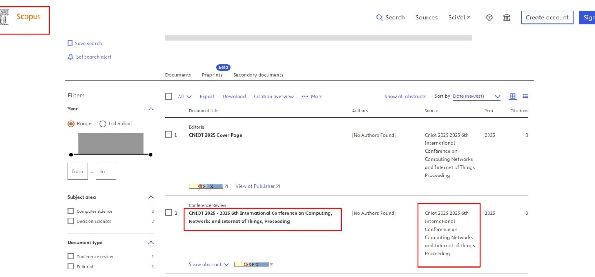This screenshot has height=277, width=595.
Task: Open the All selection dropdown arrow
Action: point(189,97)
